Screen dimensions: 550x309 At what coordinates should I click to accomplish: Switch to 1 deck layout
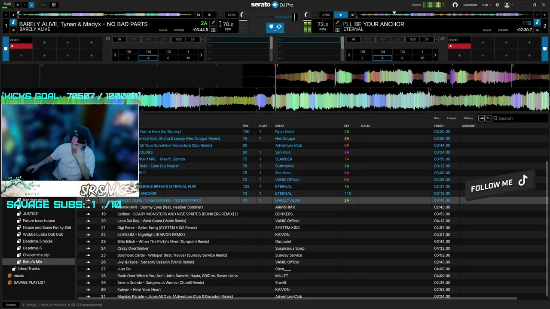[24, 5]
